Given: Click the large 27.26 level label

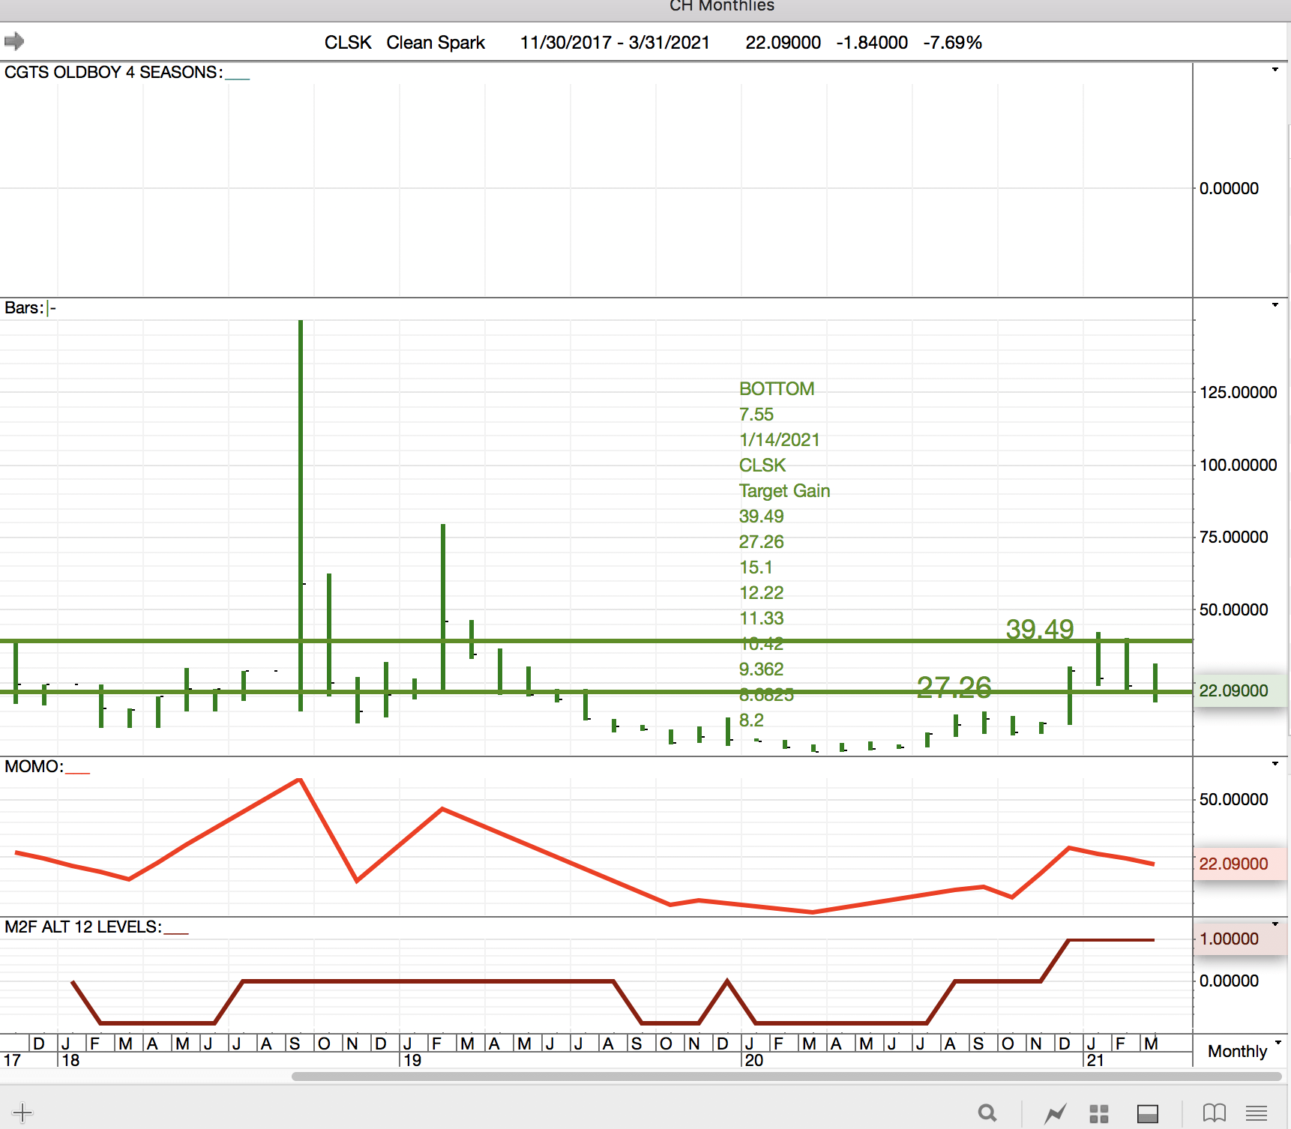Looking at the screenshot, I should (x=954, y=687).
